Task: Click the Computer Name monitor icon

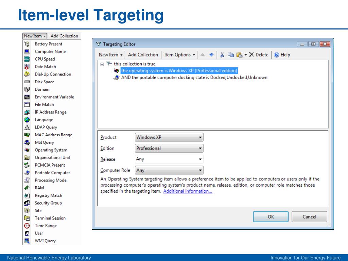Action: (x=27, y=52)
